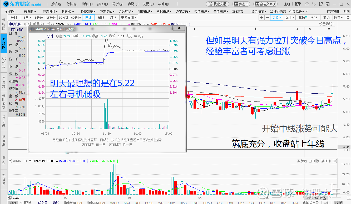This screenshot has width=351, height=204.
Task: Click the 展开 expand panel button
Action: pyautogui.click(x=339, y=18)
